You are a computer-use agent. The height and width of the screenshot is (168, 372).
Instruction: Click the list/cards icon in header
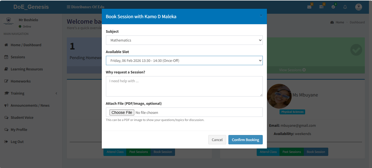pyautogui.click(x=321, y=7)
